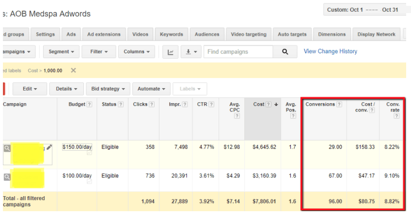Open the Labels dropdown
The image size is (411, 217).
190,89
